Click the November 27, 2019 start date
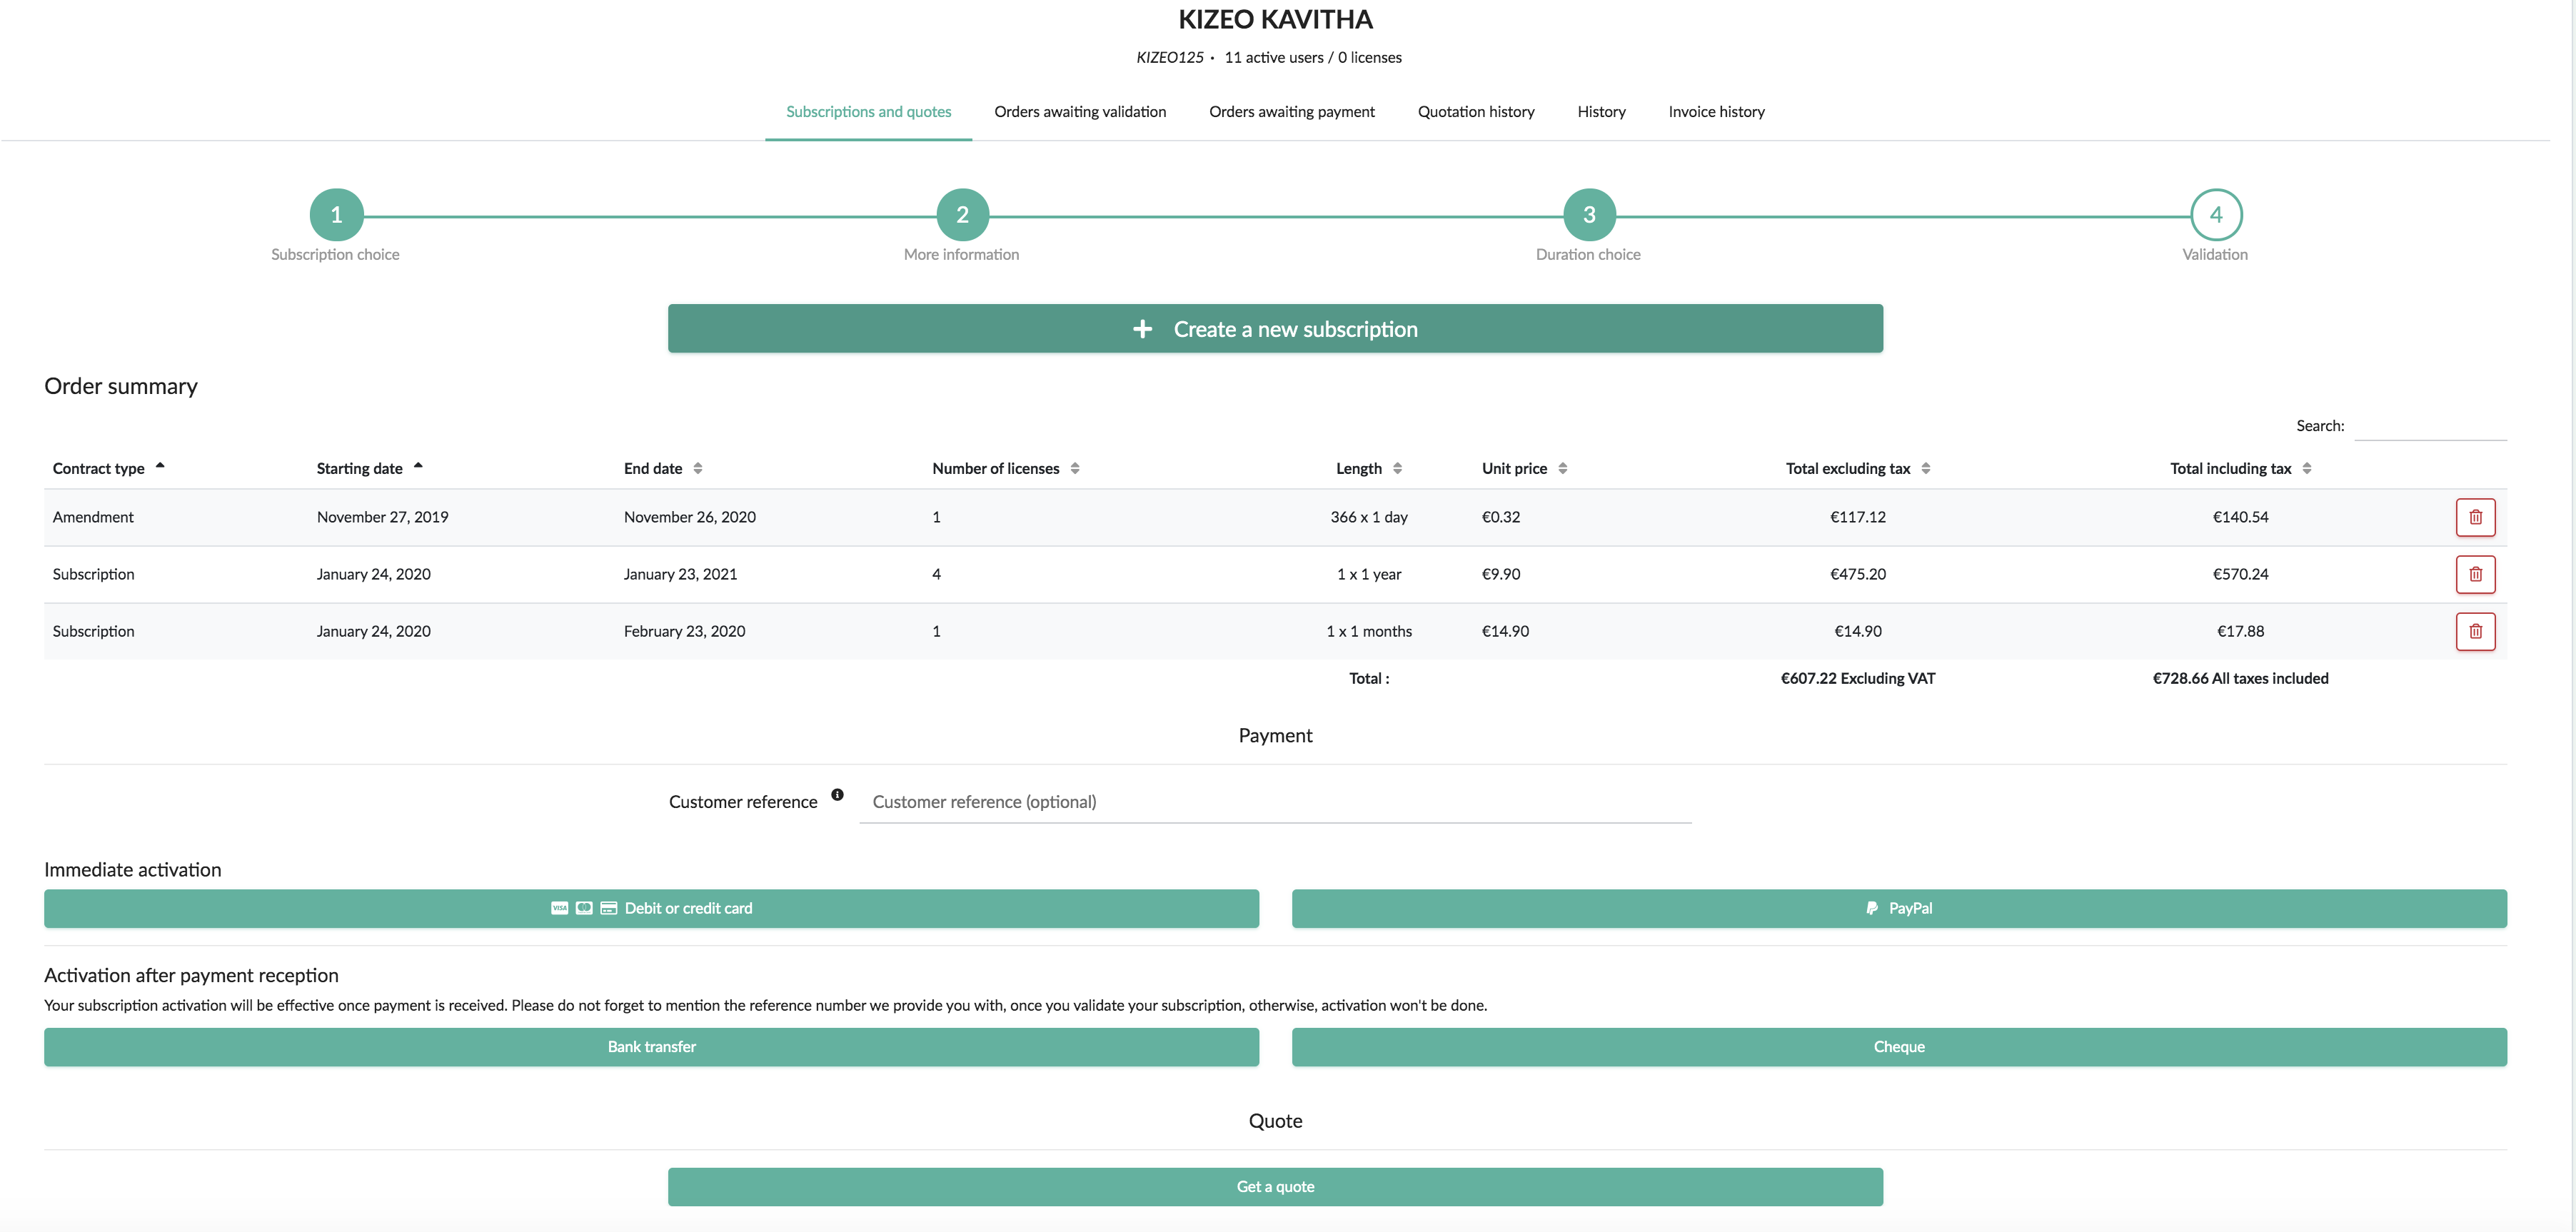Viewport: 2576px width, 1232px height. 382,517
